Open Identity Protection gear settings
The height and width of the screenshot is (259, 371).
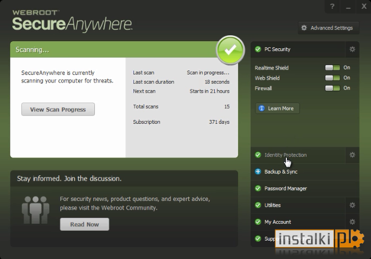click(x=352, y=155)
